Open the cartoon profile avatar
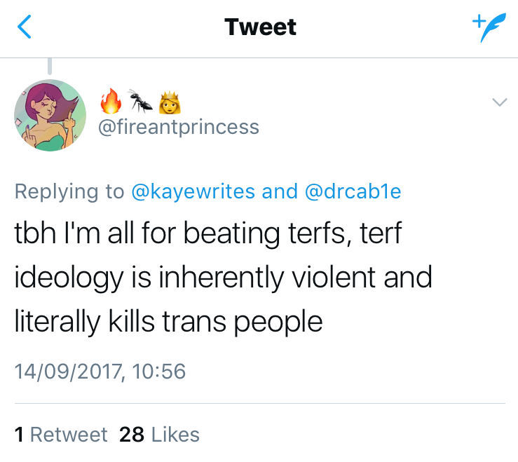This screenshot has width=518, height=462. 50,115
